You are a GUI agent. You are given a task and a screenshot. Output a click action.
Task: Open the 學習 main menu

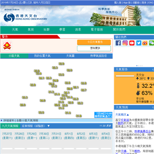pos(62,30)
